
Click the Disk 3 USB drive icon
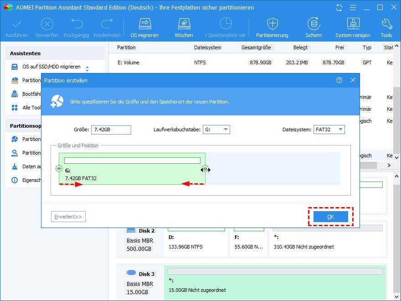click(131, 273)
